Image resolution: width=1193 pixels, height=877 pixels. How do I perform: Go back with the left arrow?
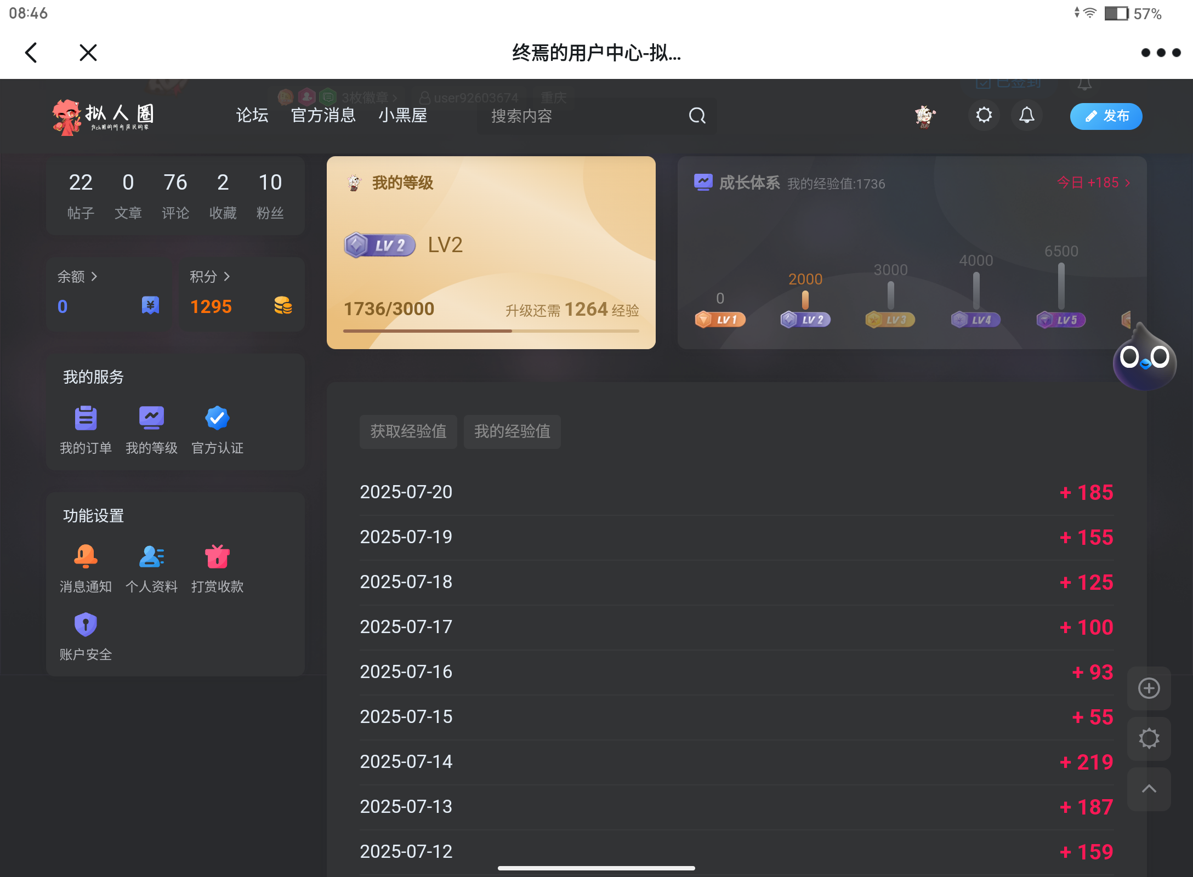[x=31, y=53]
